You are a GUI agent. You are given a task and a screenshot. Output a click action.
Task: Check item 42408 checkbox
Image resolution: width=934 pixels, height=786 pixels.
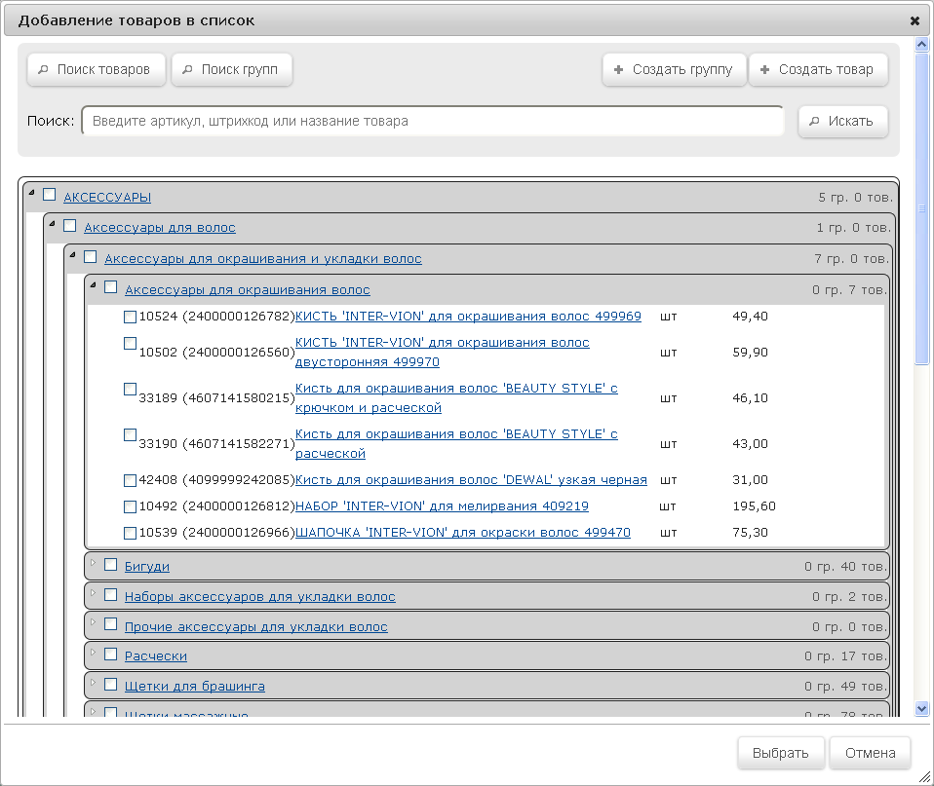click(130, 480)
